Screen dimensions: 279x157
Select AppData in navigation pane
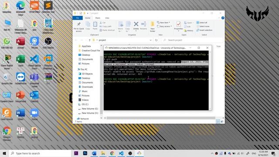[x=85, y=46]
